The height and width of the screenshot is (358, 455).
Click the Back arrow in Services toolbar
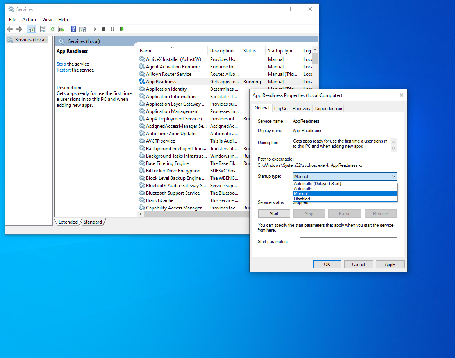pos(10,29)
